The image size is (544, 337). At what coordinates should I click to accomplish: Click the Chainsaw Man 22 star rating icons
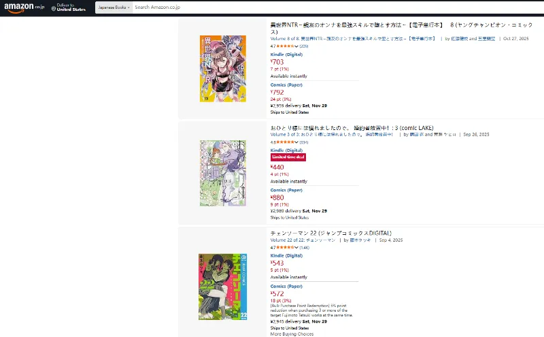tap(285, 247)
